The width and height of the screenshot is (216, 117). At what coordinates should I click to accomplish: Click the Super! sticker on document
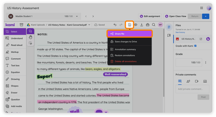[44, 76]
